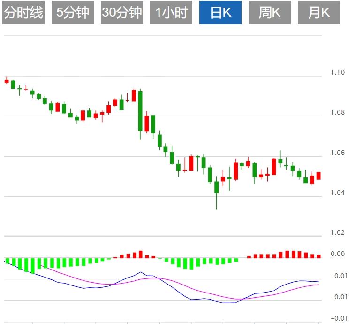Click the tallest green candlestick in the chart
355x324 pixels.
pos(140,111)
